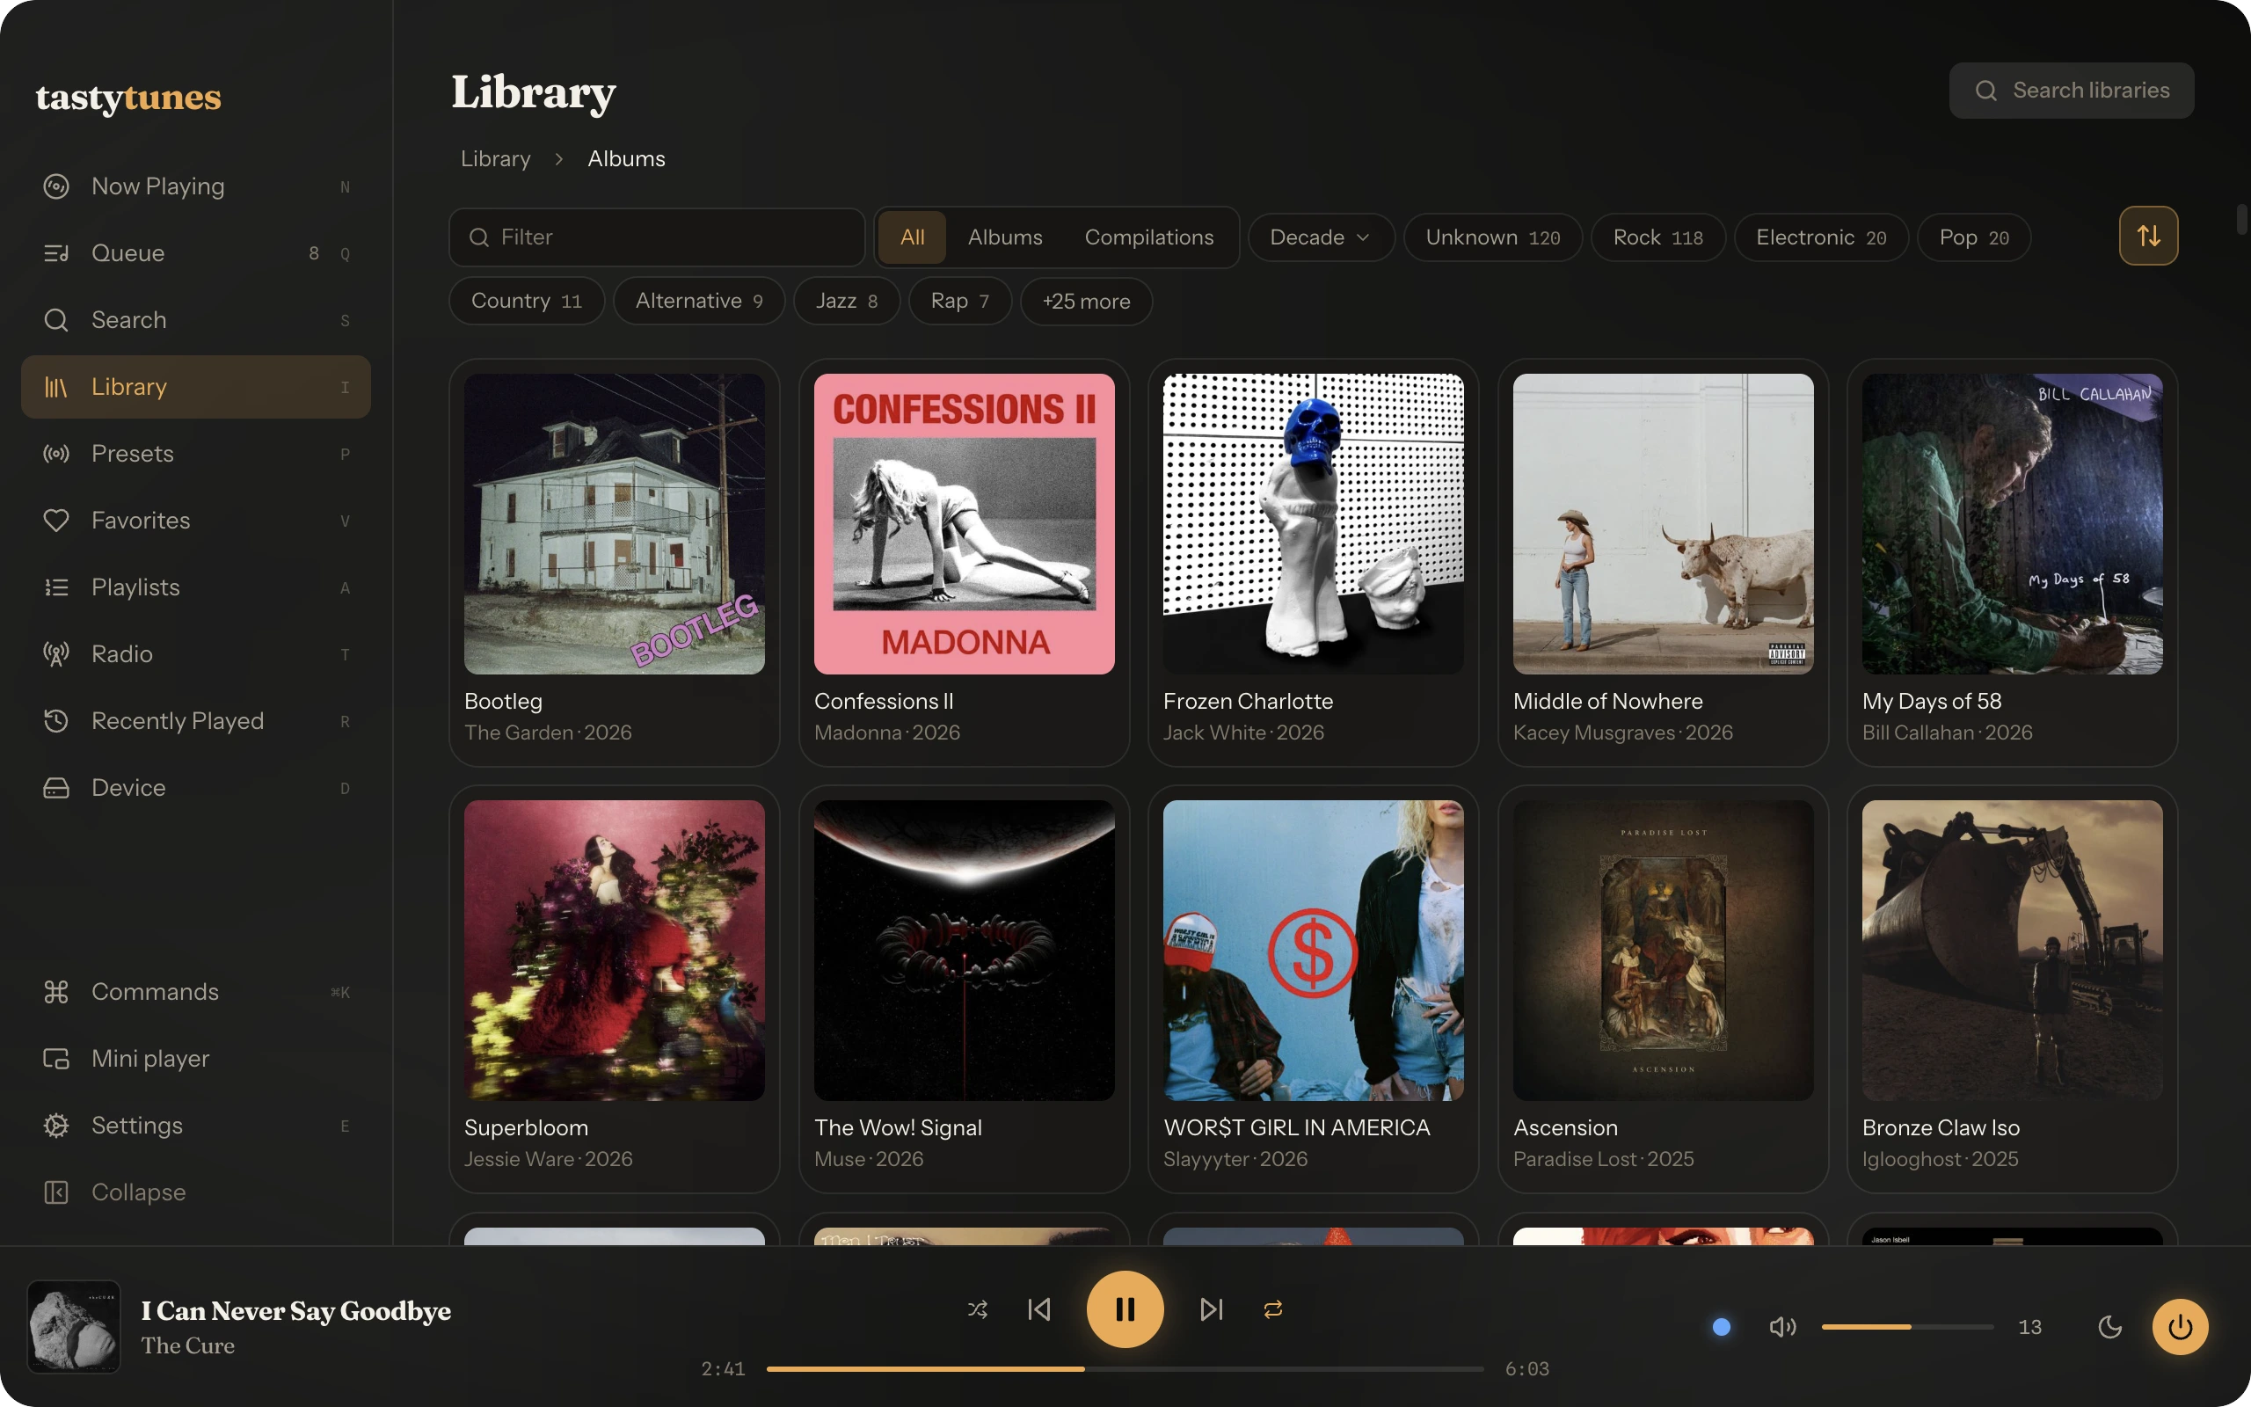
Task: Open Recently Played history icon
Action: click(55, 721)
